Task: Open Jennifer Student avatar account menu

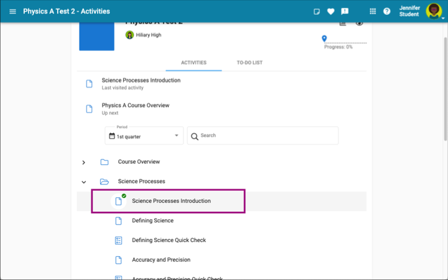Action: tap(434, 12)
